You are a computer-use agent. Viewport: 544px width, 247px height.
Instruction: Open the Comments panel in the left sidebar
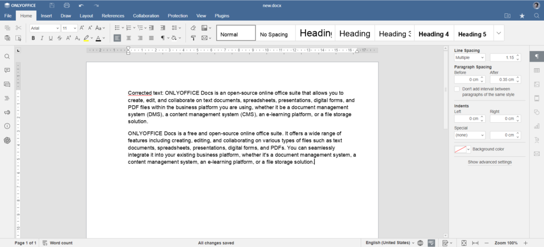[x=7, y=70]
